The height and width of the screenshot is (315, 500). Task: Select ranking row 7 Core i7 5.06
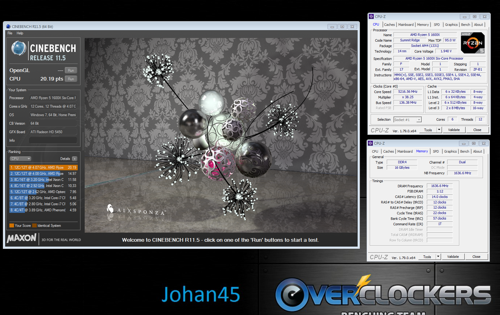43,204
